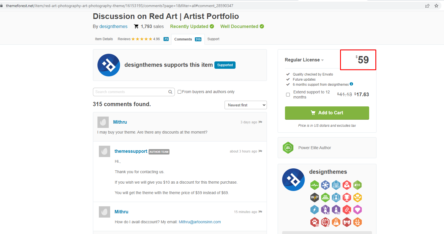The height and width of the screenshot is (234, 444).
Task: Click the themessupport avatar thumbnail
Action: (105, 151)
